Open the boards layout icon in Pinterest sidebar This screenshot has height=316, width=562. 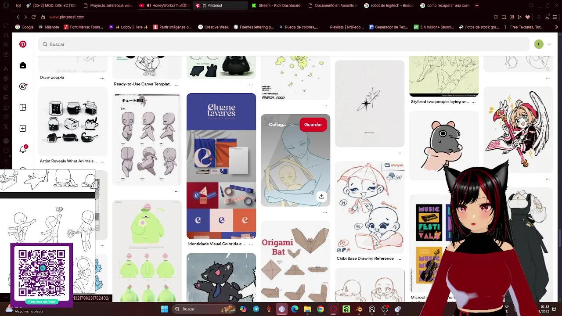[x=23, y=108]
